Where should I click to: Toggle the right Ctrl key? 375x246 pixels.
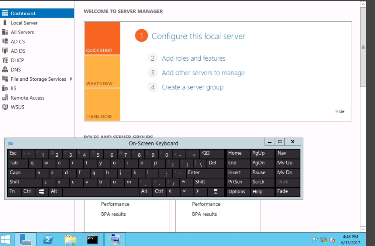(159, 192)
